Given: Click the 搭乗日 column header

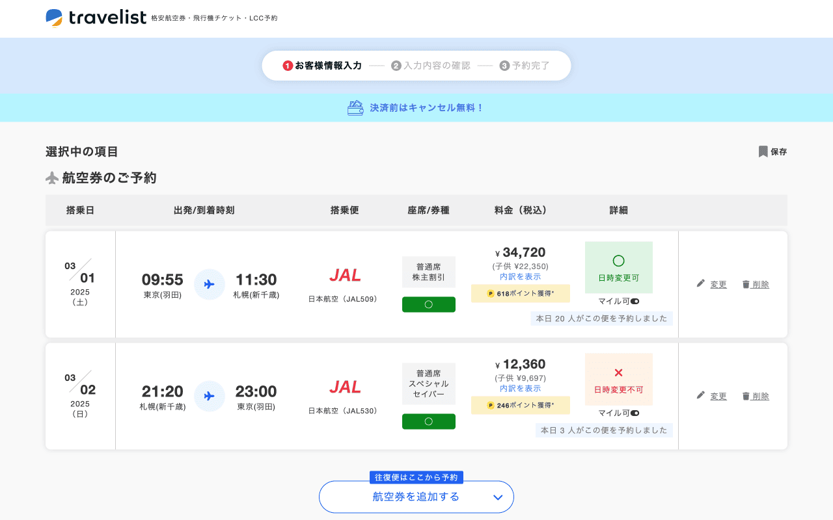Looking at the screenshot, I should point(80,210).
